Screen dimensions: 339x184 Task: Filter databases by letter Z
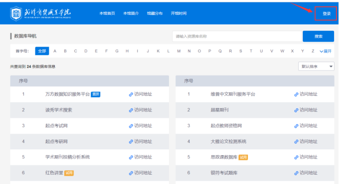pos(313,51)
